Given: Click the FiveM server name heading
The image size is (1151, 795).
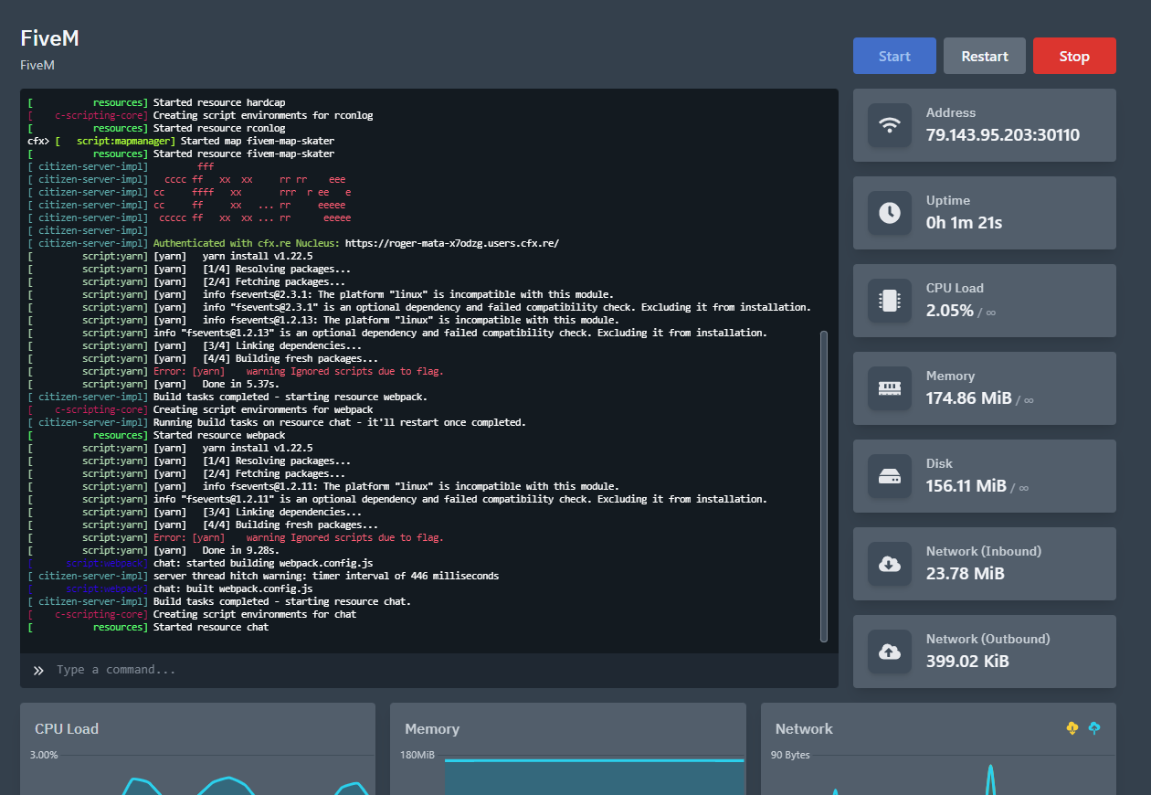Looking at the screenshot, I should coord(50,38).
